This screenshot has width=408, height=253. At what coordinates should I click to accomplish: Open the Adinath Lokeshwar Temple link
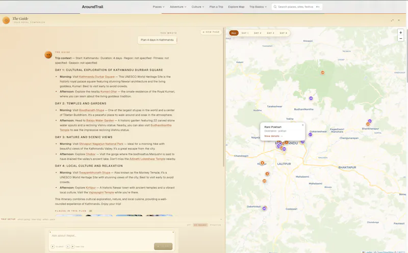point(147,159)
